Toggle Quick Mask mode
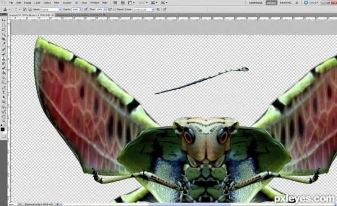The height and width of the screenshot is (206, 337). (x=4, y=136)
